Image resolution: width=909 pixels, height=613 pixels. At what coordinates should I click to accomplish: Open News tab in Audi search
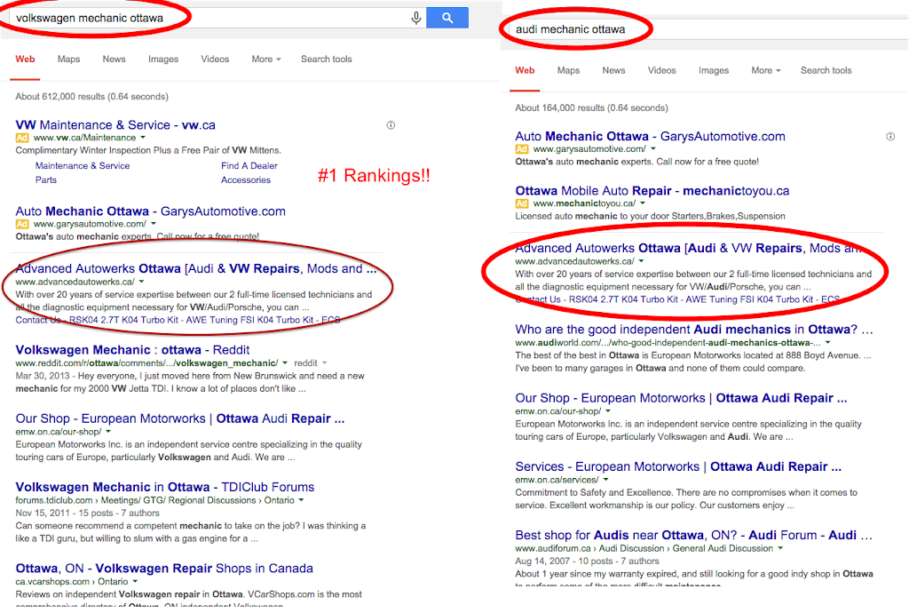coord(613,70)
